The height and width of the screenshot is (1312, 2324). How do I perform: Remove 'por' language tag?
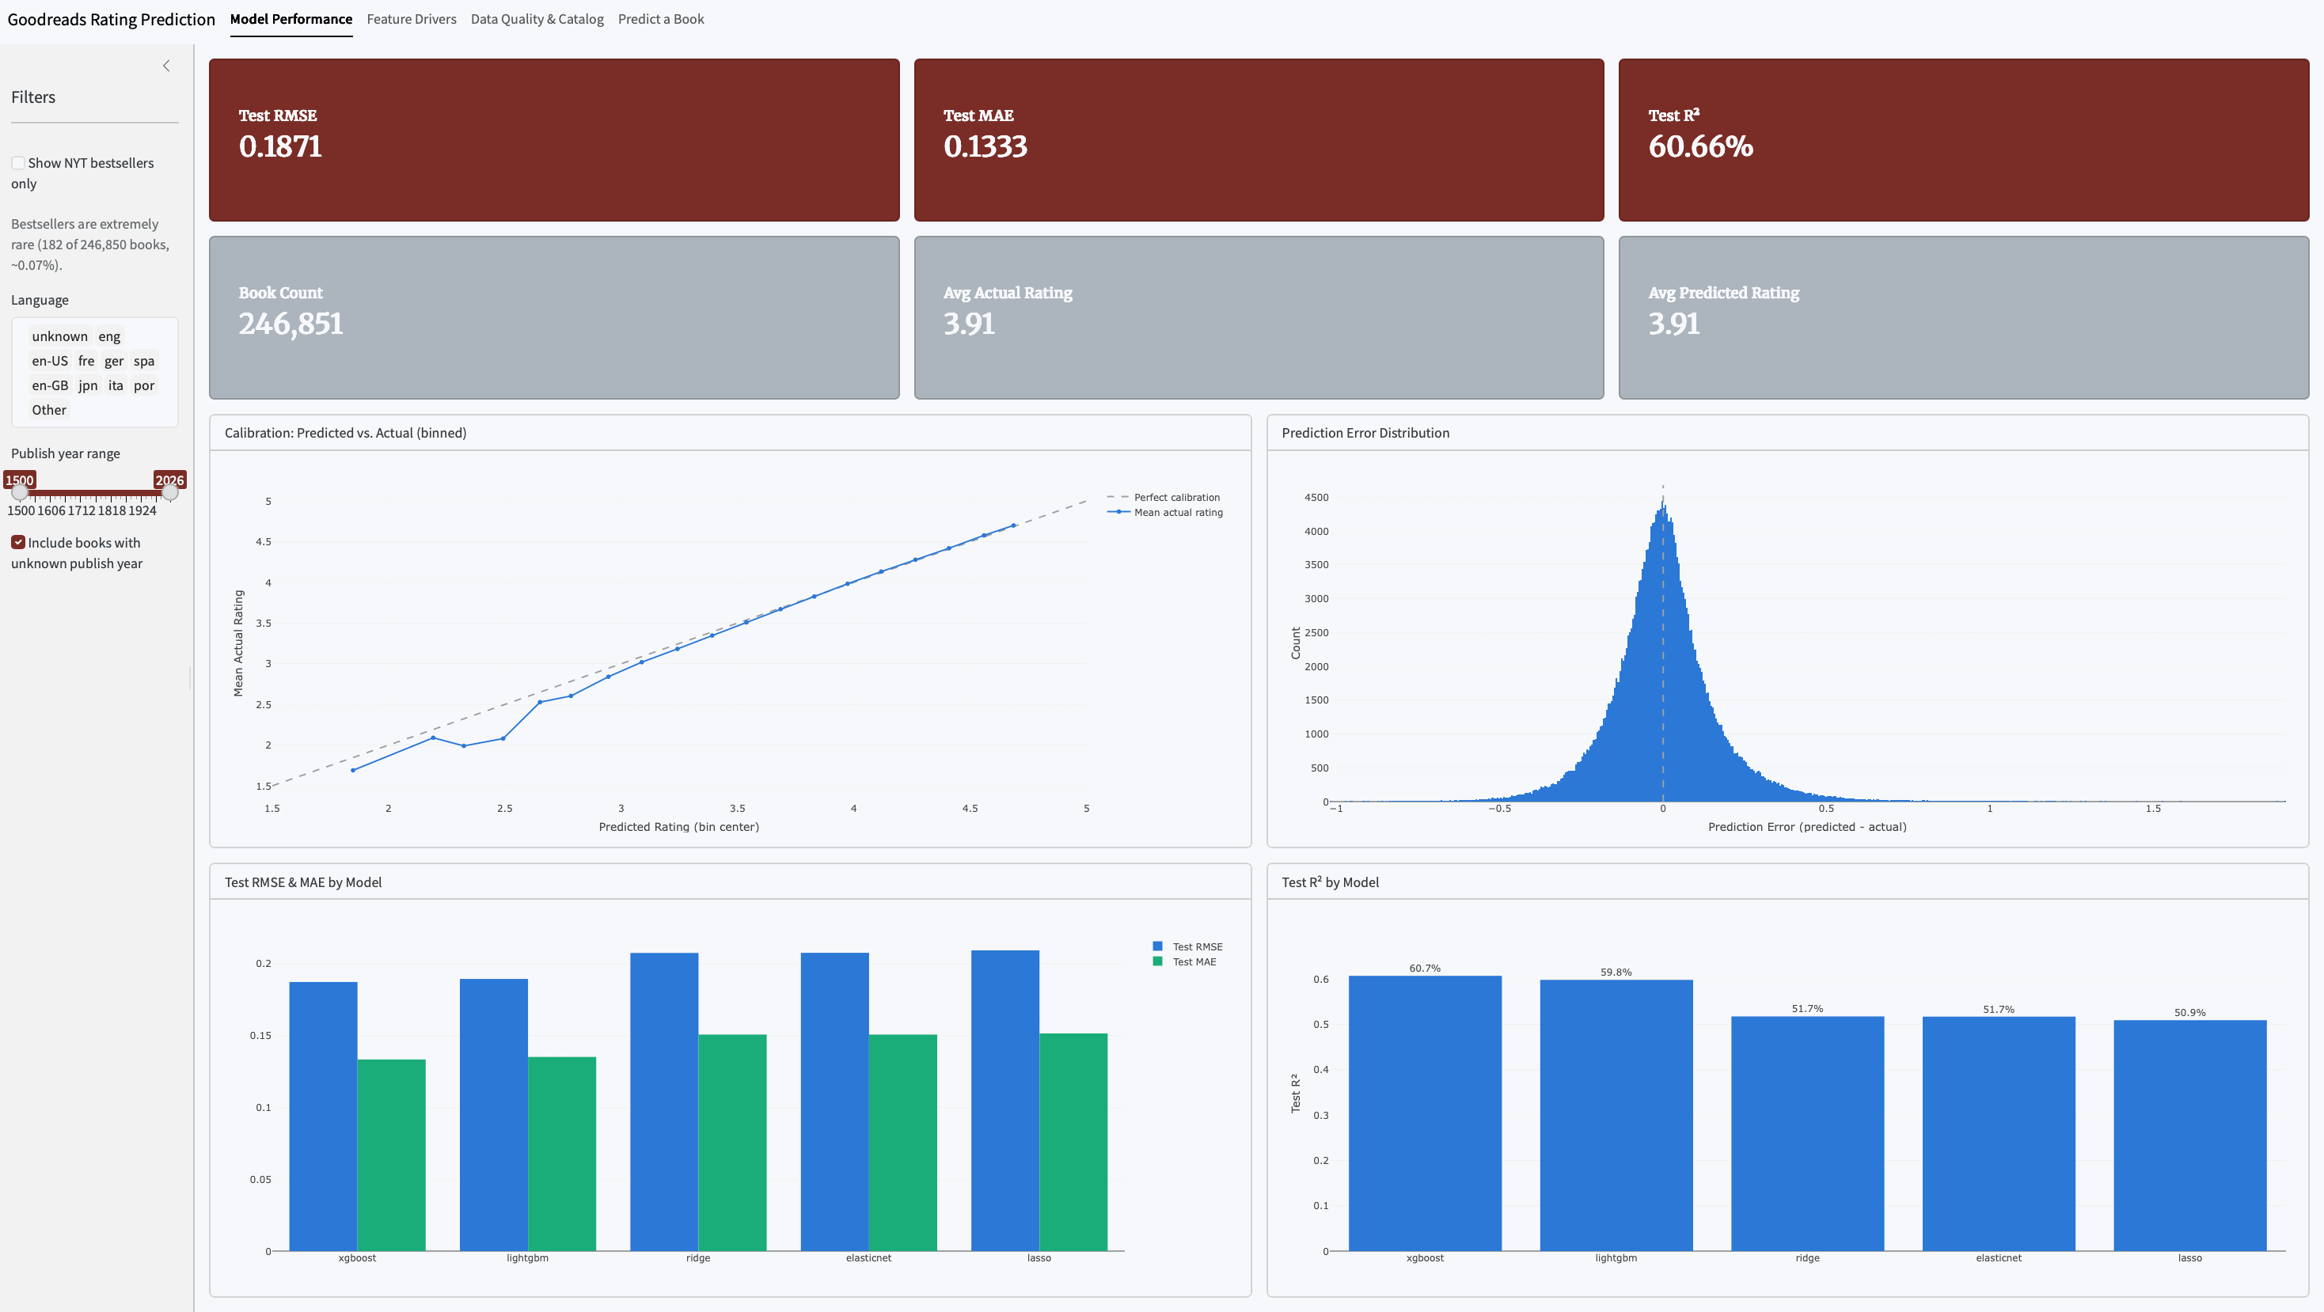[144, 385]
